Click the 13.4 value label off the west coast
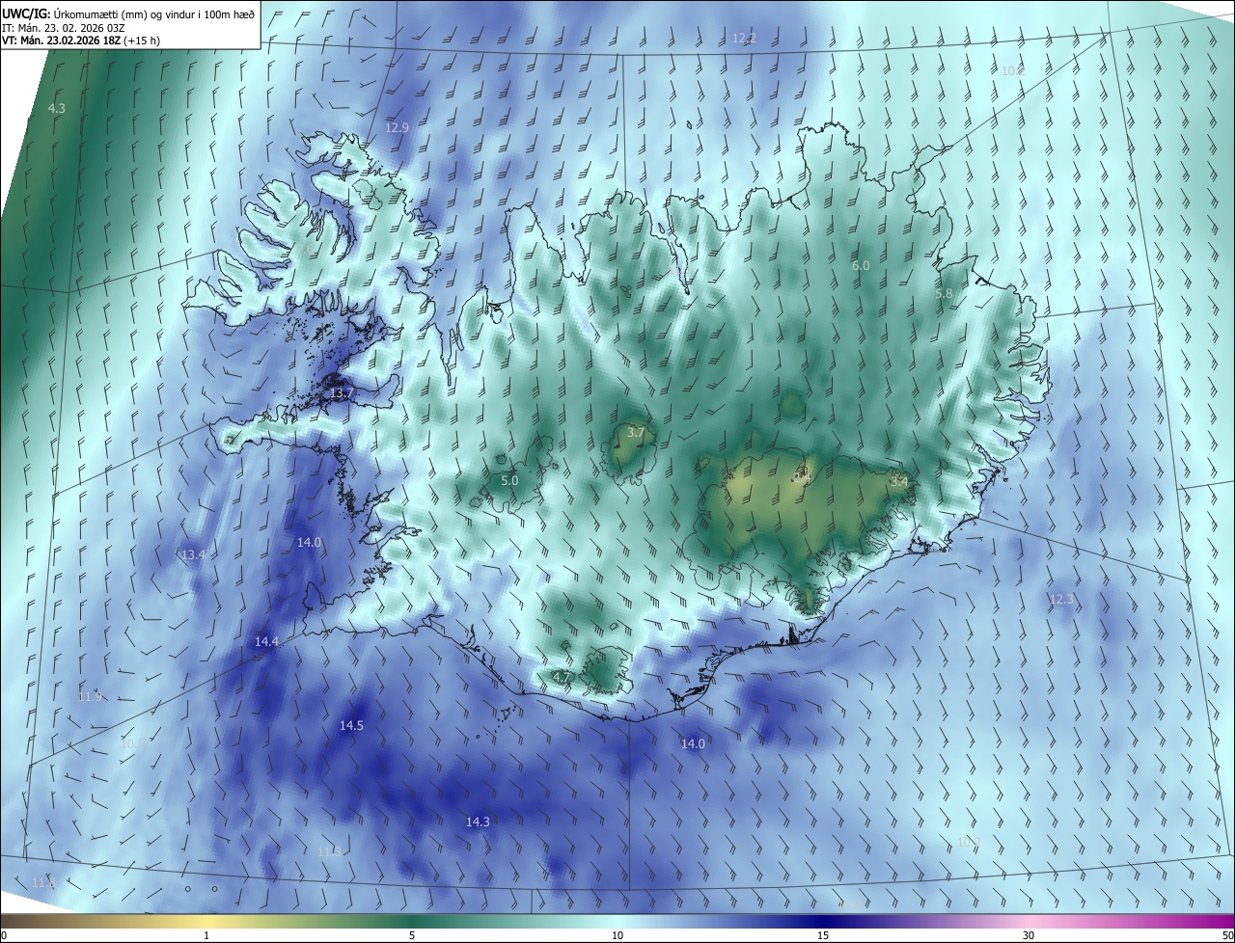Screen dimensions: 1235x943 (193, 554)
